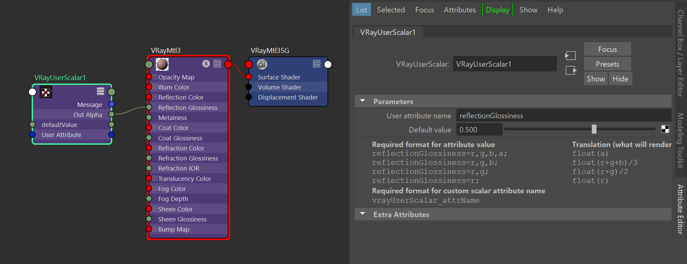
Task: Click the User Attribute left input port
Action: coord(33,135)
